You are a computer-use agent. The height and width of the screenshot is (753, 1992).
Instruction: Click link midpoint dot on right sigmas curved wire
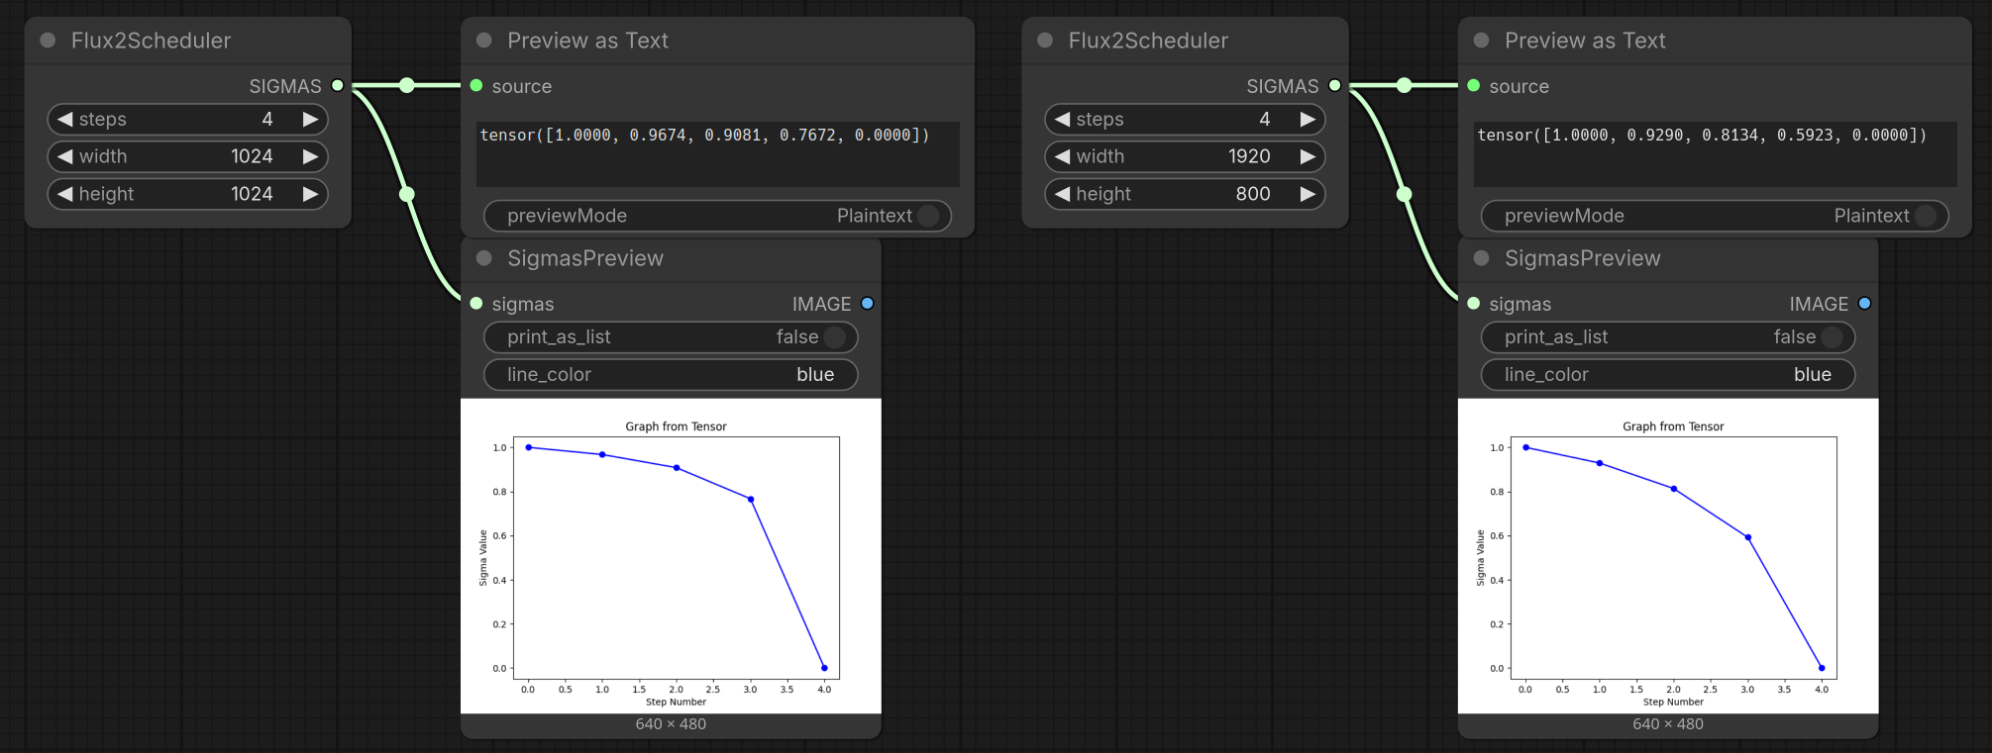[x=1405, y=194]
